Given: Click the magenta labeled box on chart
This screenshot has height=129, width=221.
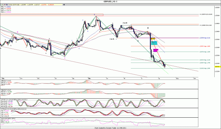Looking at the screenshot, I should coord(156,50).
